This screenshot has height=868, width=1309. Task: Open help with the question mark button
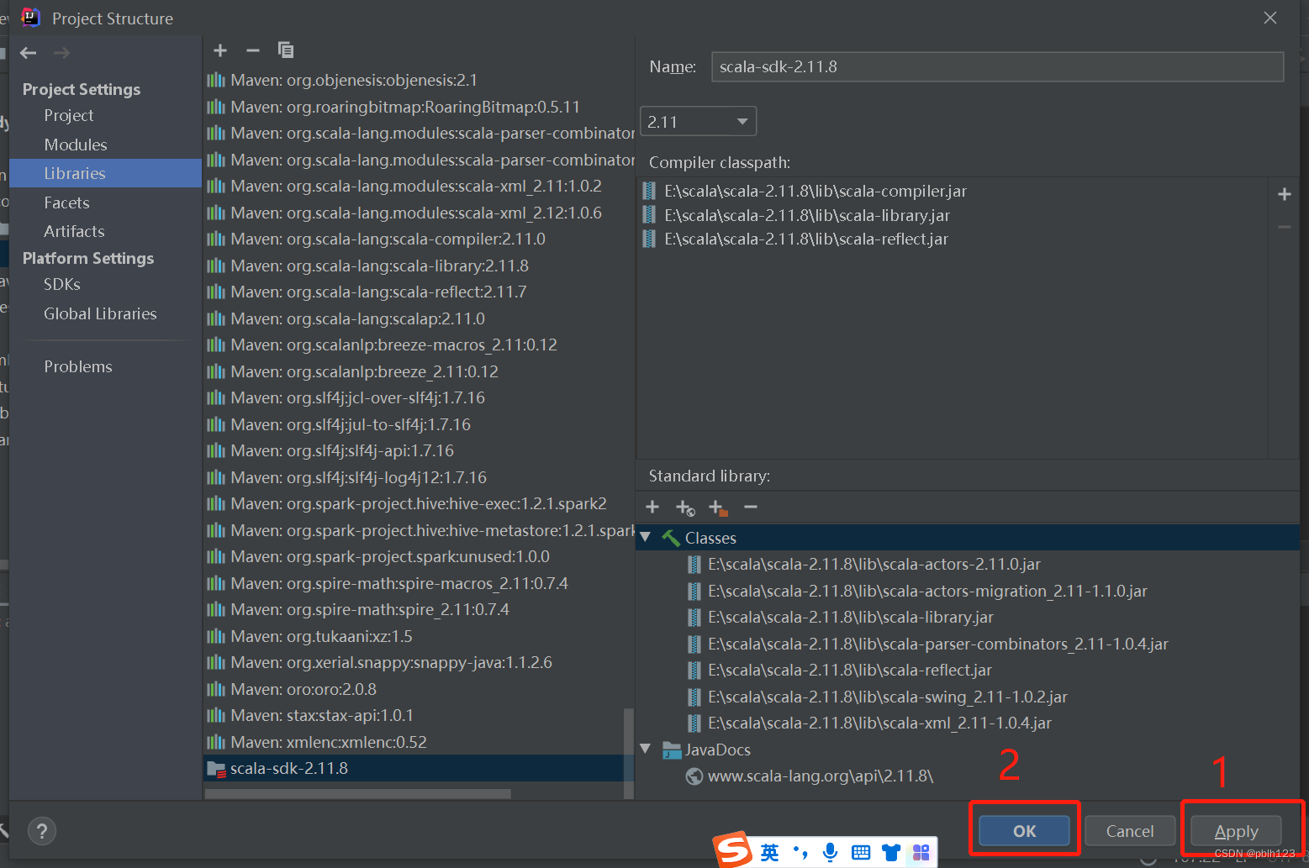click(x=42, y=831)
